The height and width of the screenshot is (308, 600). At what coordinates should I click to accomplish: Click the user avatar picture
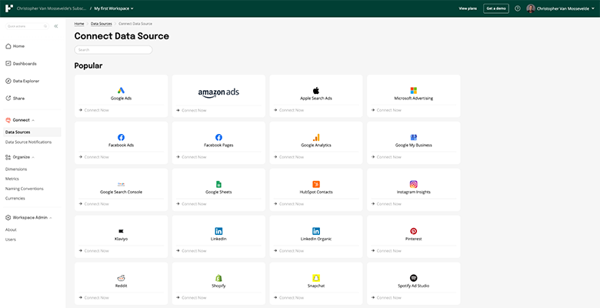point(530,8)
